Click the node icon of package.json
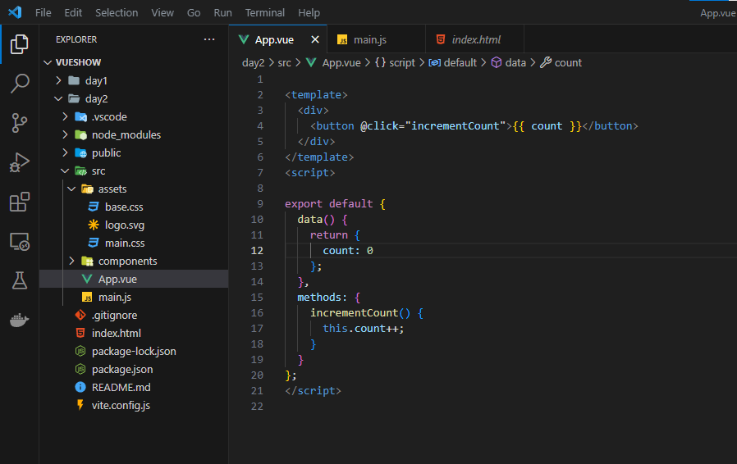Image resolution: width=737 pixels, height=464 pixels. click(80, 369)
